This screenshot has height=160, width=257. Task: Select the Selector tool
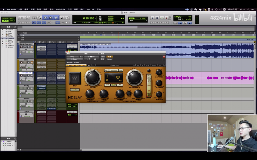[51, 17]
